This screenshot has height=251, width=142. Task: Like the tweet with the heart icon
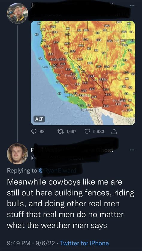point(87,131)
